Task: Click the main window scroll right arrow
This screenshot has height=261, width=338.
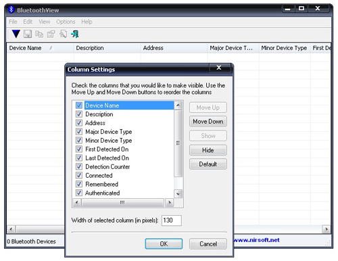Action: tap(327, 230)
